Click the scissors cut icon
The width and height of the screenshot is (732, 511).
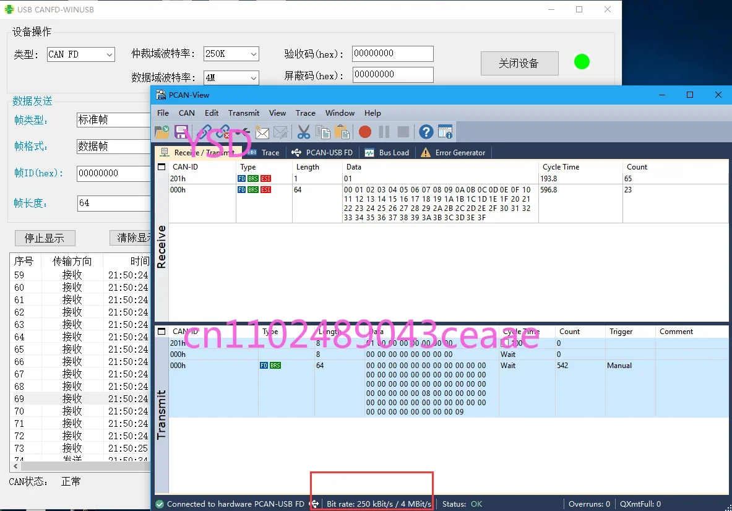(304, 132)
